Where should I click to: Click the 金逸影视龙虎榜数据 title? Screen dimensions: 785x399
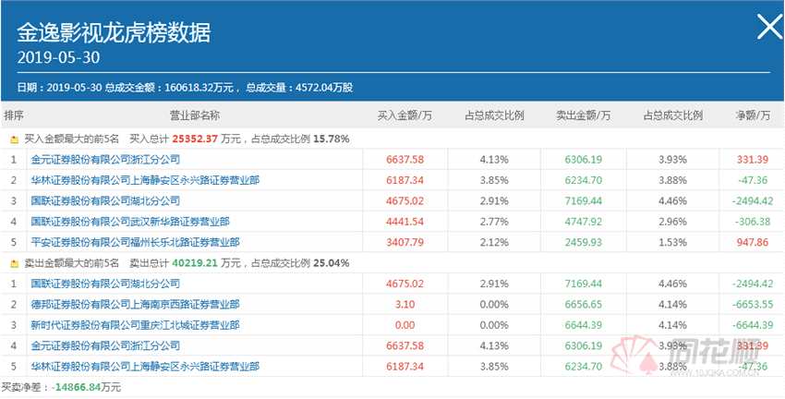point(114,33)
